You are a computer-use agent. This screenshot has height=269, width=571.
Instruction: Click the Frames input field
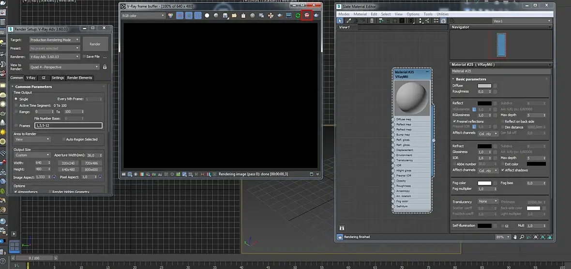(68, 126)
